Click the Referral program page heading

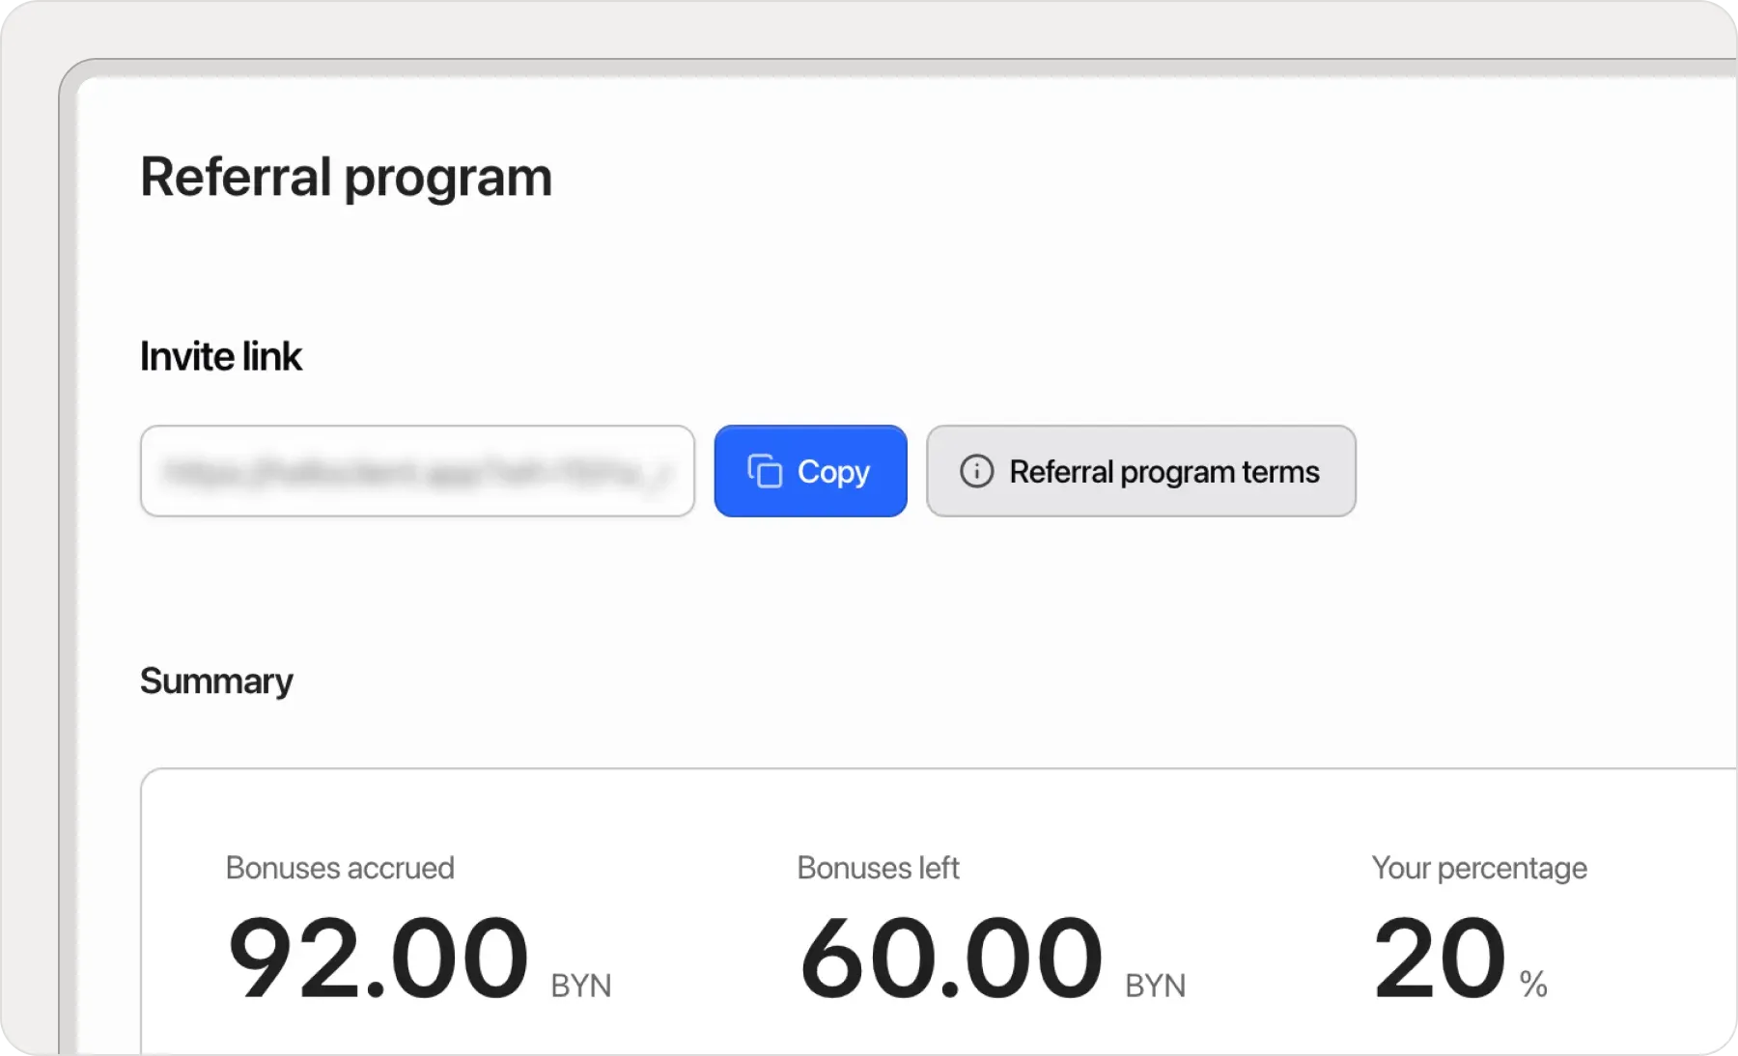pyautogui.click(x=347, y=177)
